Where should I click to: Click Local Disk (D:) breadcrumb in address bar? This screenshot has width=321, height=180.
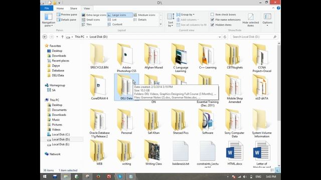click(98, 36)
